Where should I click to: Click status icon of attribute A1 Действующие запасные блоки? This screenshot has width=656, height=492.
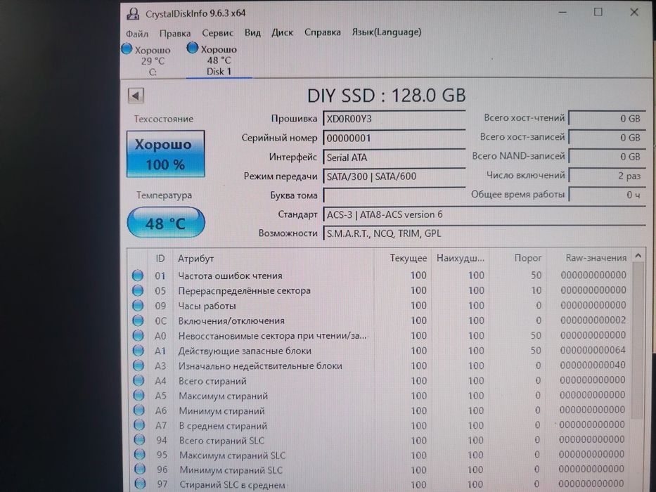coord(138,351)
